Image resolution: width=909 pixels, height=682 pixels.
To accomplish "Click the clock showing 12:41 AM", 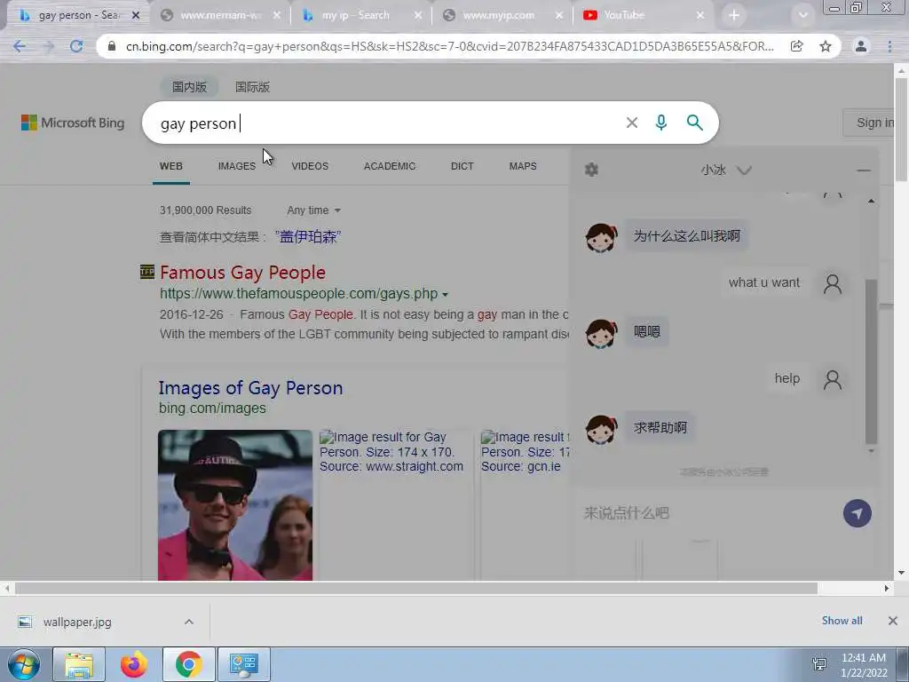I will click(863, 658).
